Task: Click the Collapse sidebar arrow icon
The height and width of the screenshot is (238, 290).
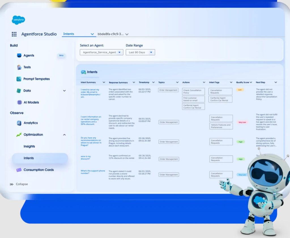Action: click(x=12, y=184)
